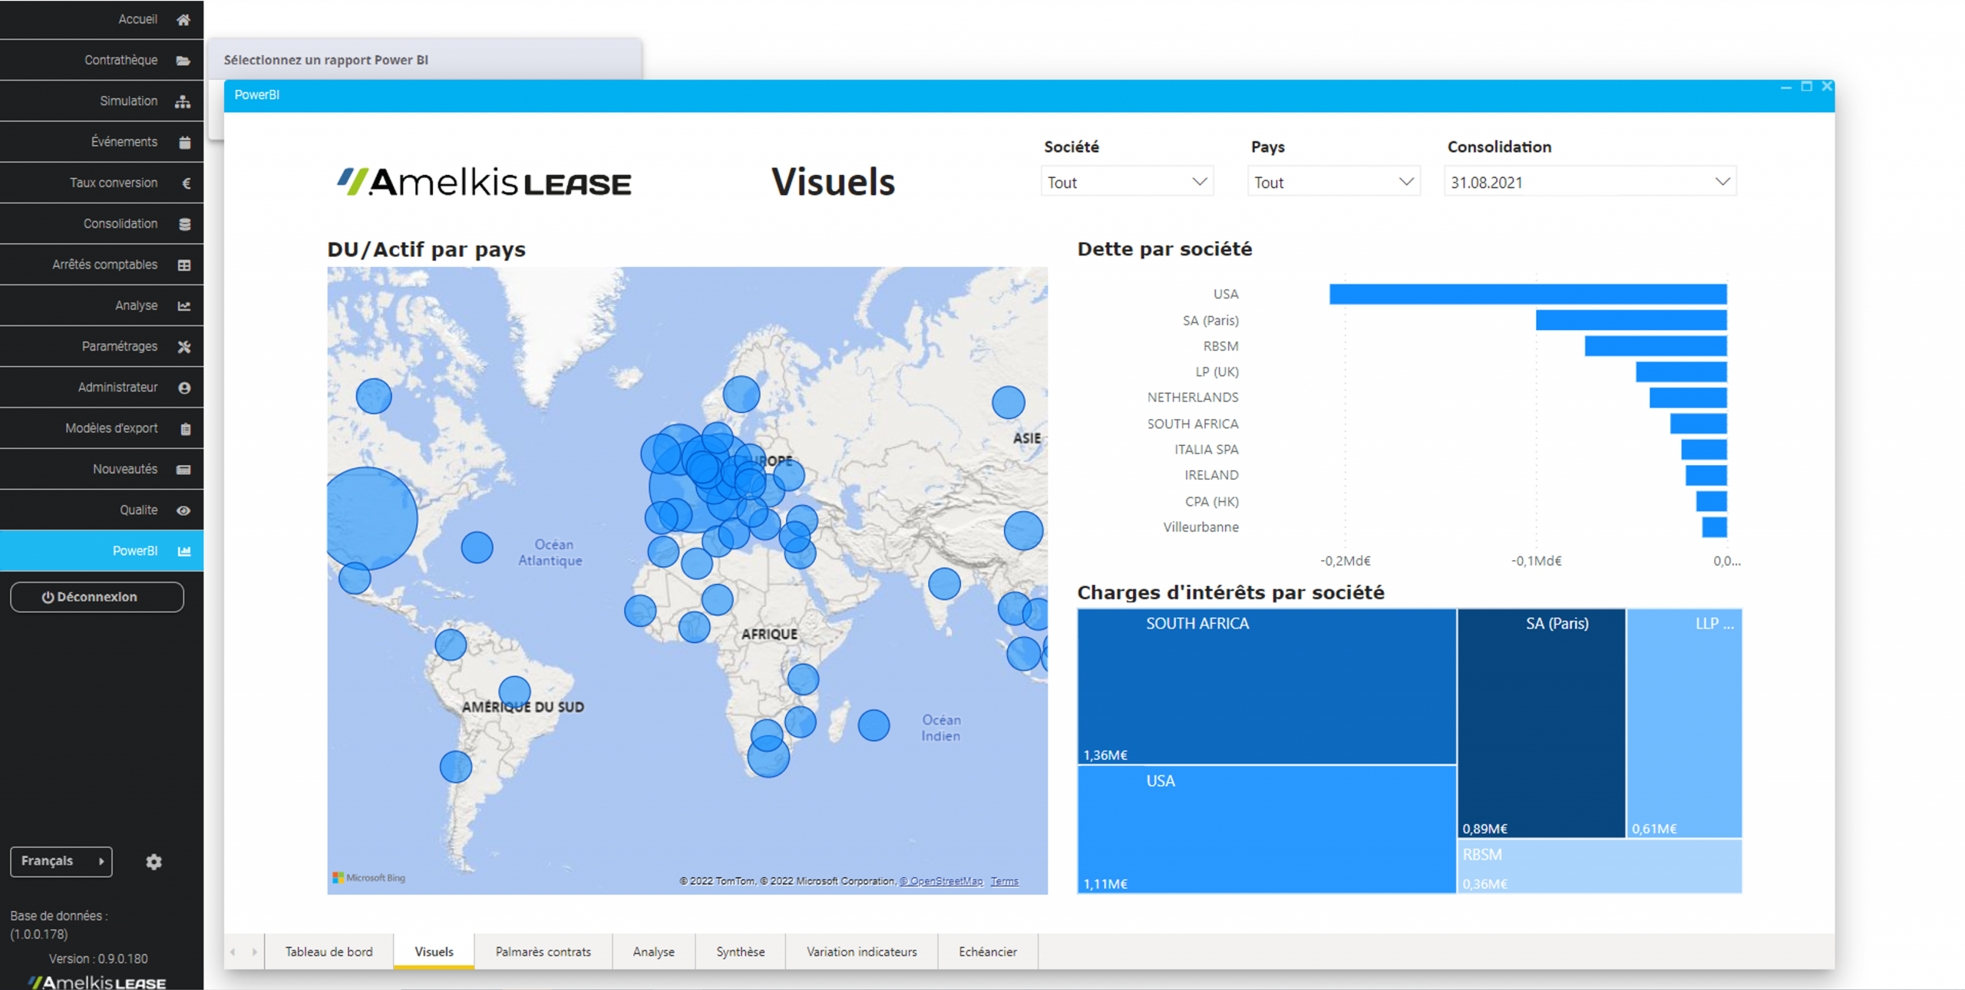Click the Déconnexion button

point(97,597)
